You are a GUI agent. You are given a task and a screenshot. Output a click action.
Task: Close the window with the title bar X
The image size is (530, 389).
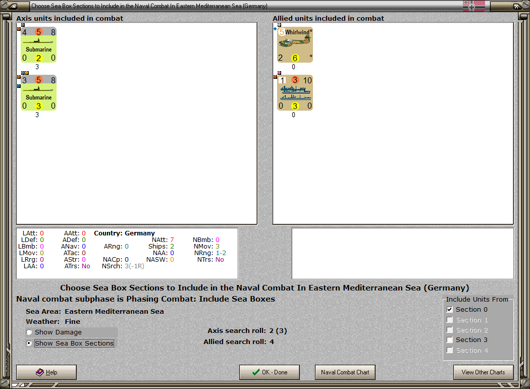(517, 6)
